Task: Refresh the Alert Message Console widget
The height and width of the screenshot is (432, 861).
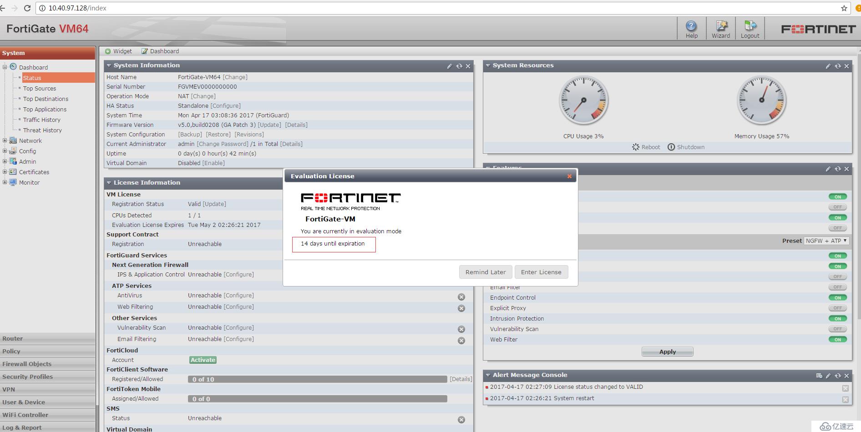Action: coord(838,376)
